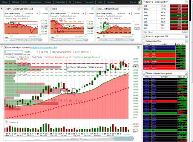Open the Price indicator menu in SPY chart
This screenshot has height=142, width=193.
9,18
